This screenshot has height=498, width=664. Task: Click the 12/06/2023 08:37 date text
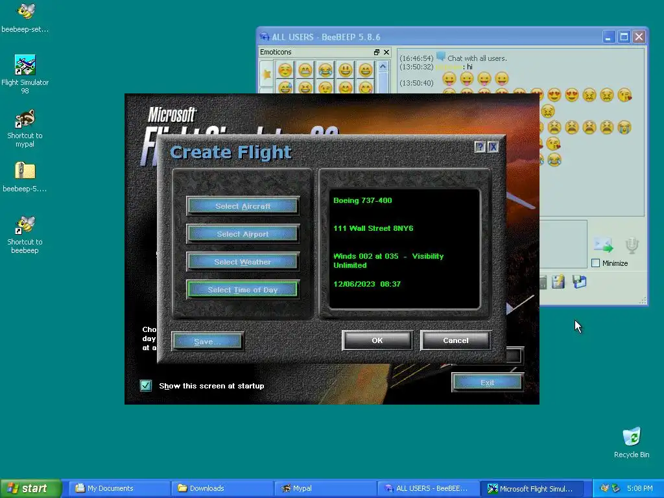coord(367,284)
